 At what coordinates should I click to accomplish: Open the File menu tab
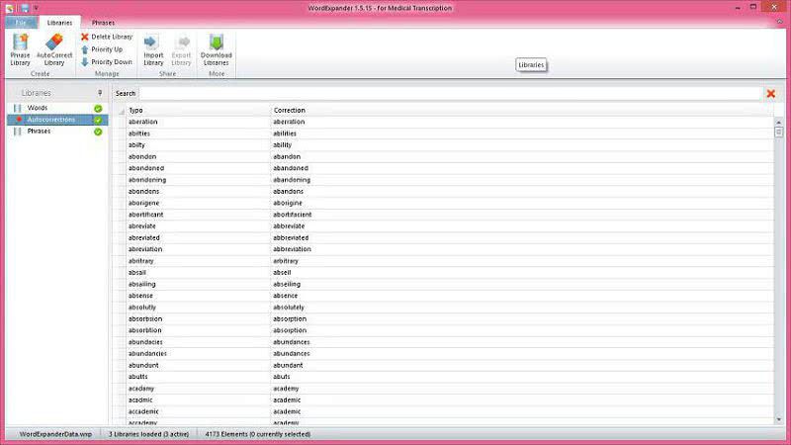click(x=20, y=22)
